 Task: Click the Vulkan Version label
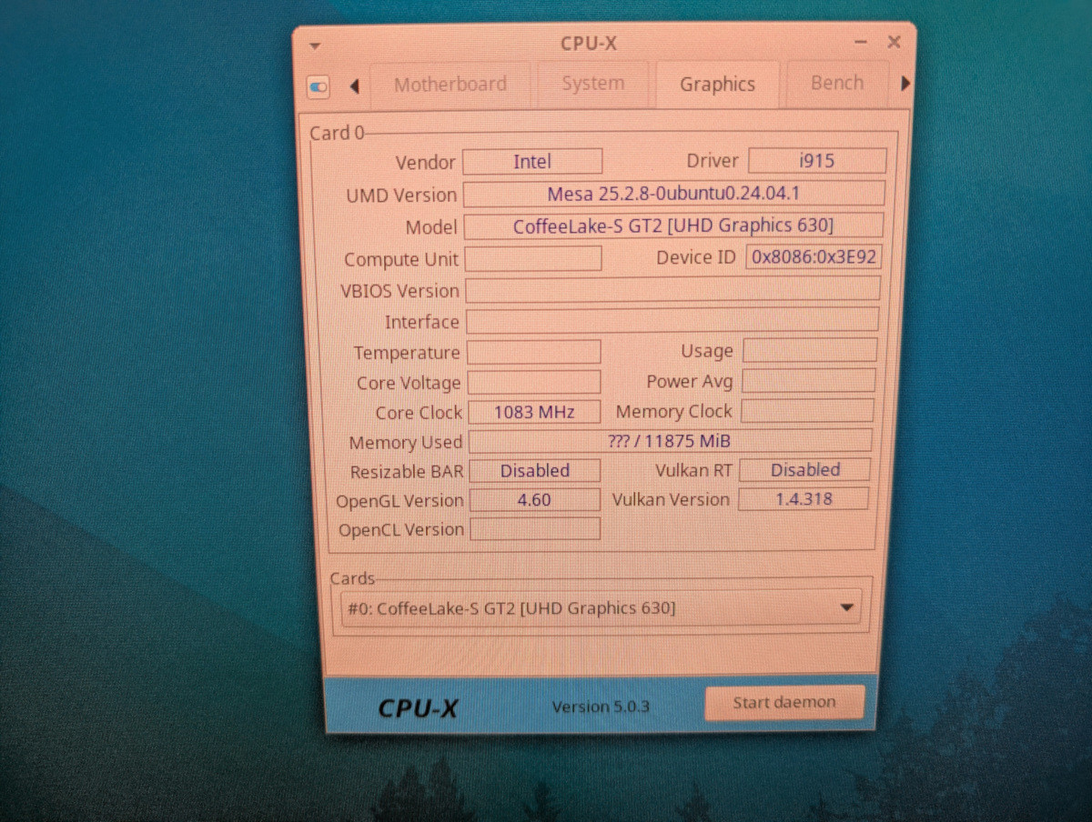pos(671,499)
